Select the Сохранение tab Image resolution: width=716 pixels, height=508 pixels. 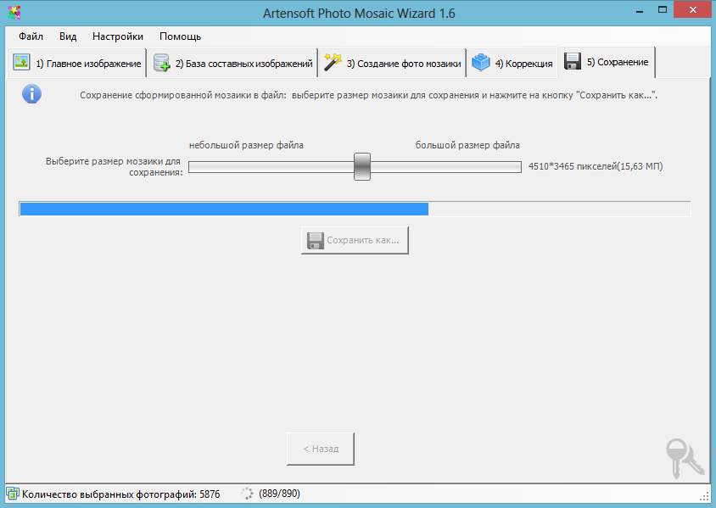point(607,62)
